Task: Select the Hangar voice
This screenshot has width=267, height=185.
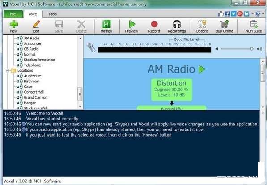Action: [30, 103]
